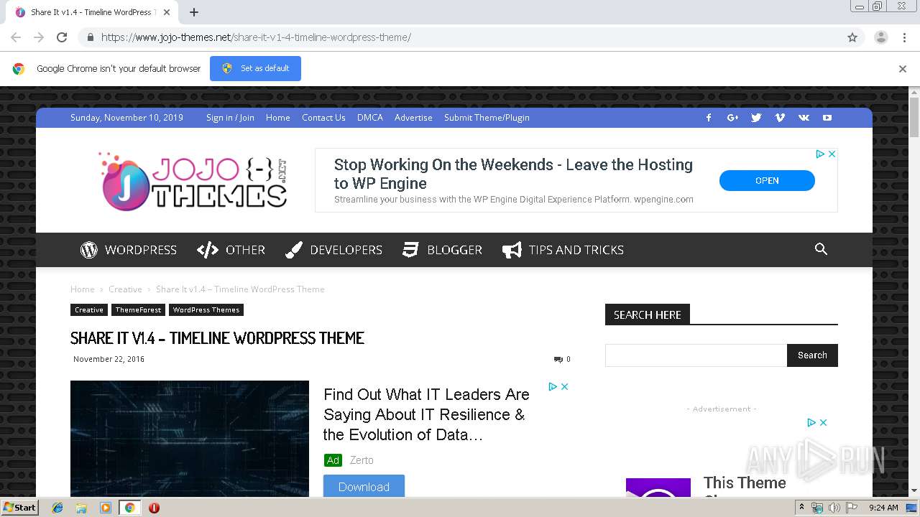This screenshot has height=517, width=920.
Task: Close the WP Engine banner ad
Action: pyautogui.click(x=832, y=154)
